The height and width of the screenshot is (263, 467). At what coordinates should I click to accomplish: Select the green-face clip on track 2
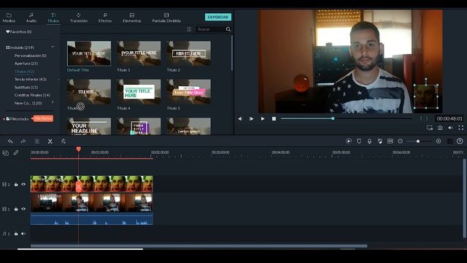(x=91, y=183)
